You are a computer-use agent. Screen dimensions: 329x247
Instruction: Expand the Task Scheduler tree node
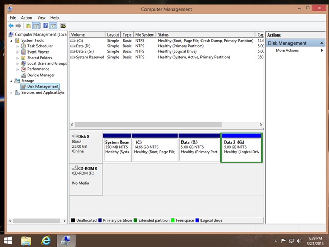coord(17,46)
